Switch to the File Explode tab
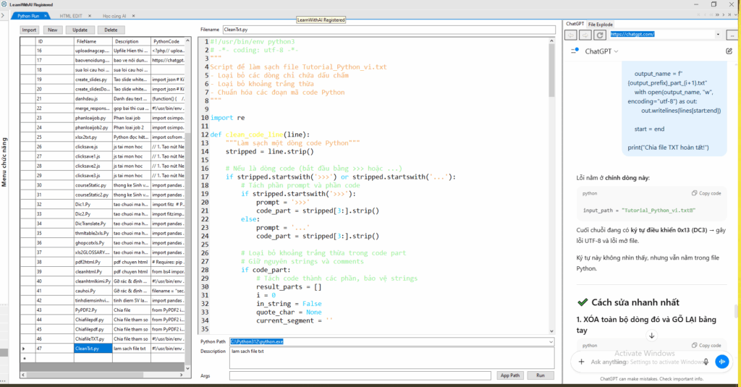The width and height of the screenshot is (741, 387). tap(600, 25)
